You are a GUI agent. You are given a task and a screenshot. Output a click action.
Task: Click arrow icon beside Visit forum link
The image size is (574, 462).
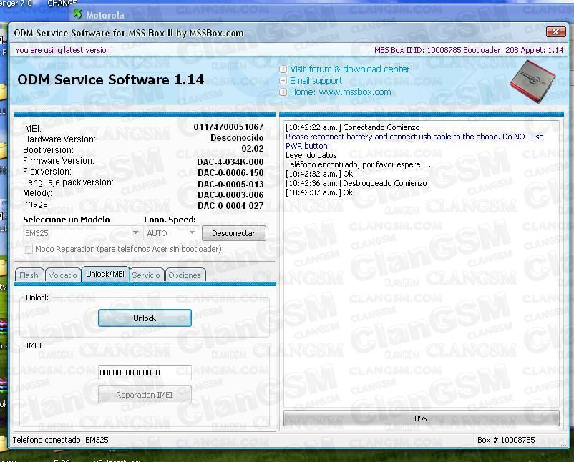[283, 69]
